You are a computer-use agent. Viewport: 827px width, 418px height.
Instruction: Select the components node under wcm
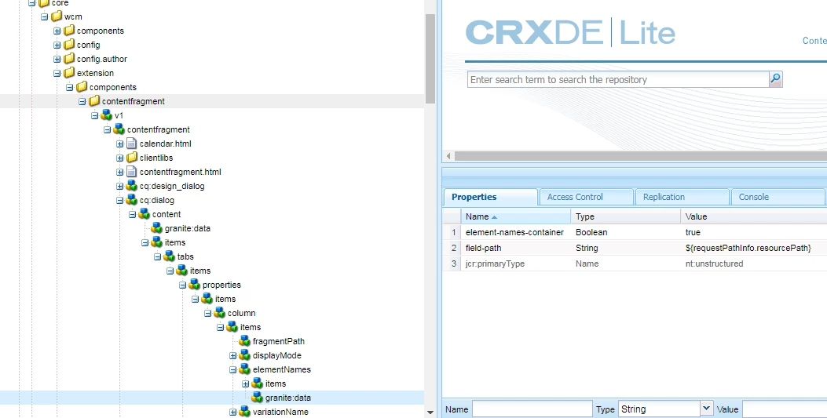click(101, 31)
